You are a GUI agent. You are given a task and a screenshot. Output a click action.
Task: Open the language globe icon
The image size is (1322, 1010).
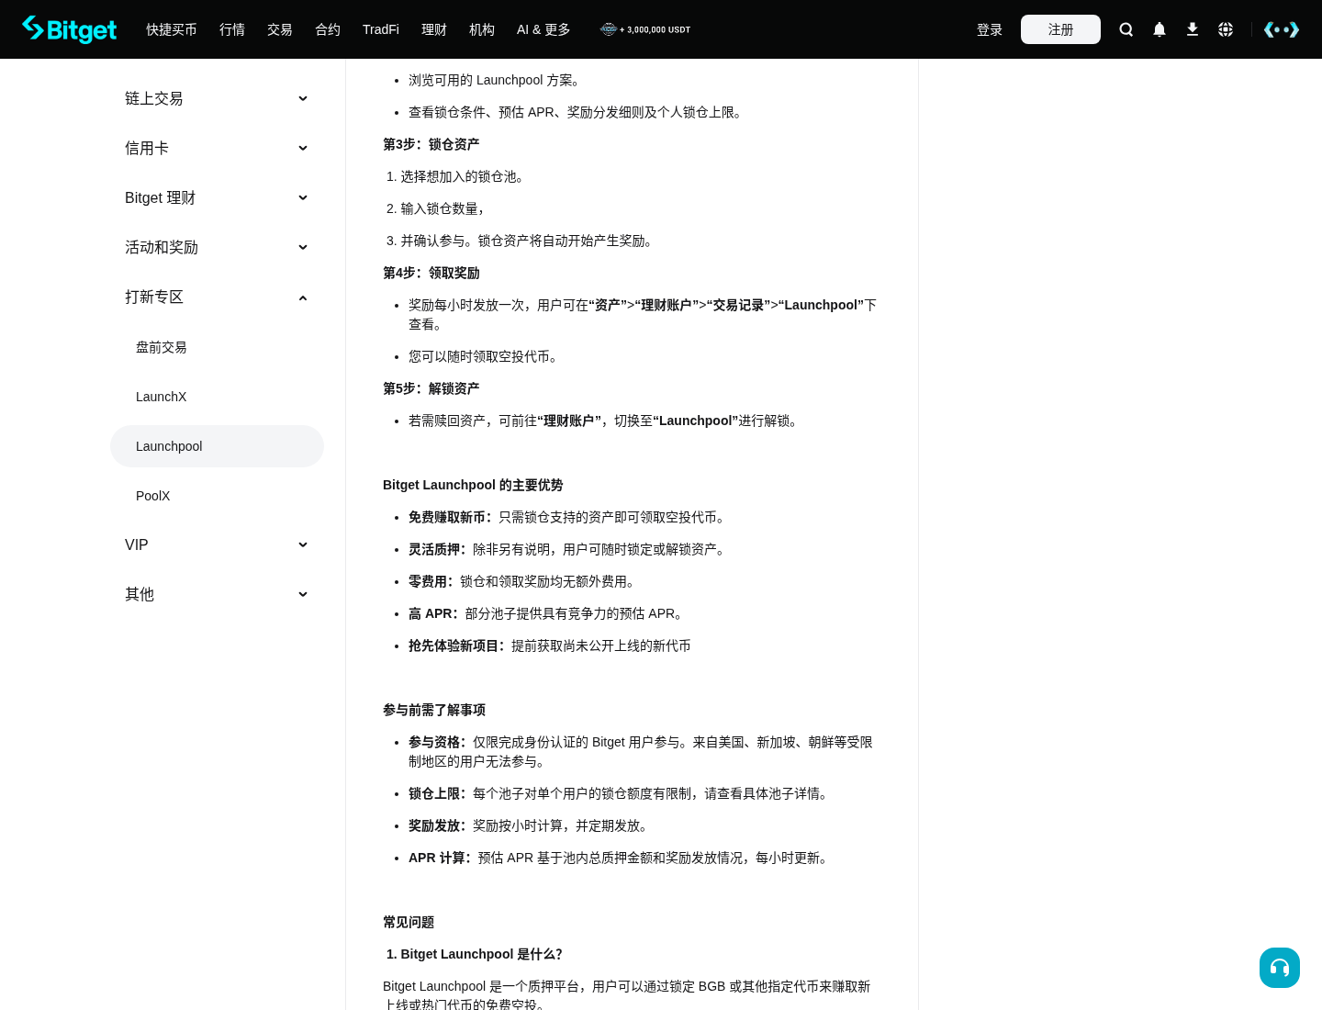[x=1226, y=29]
